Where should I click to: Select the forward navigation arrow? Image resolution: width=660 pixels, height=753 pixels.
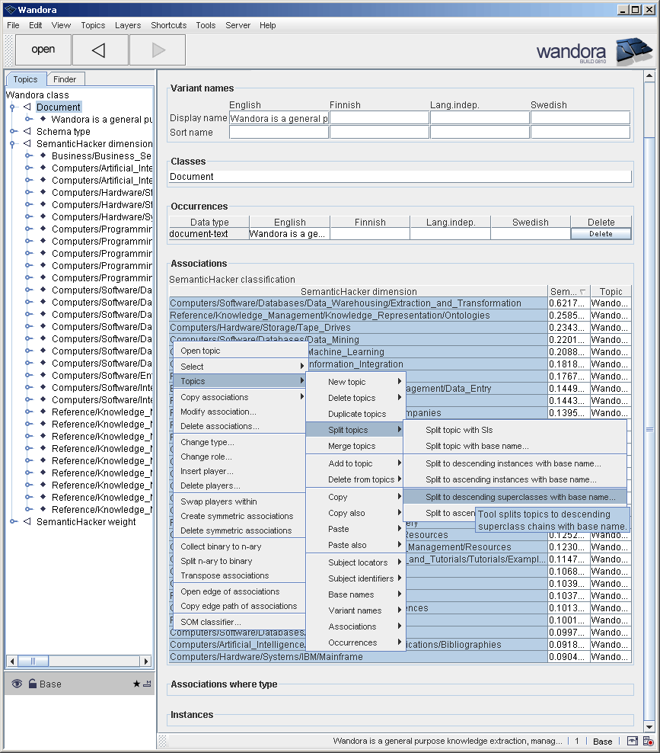156,49
